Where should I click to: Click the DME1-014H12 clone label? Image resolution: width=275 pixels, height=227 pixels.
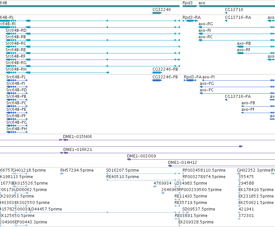182,163
